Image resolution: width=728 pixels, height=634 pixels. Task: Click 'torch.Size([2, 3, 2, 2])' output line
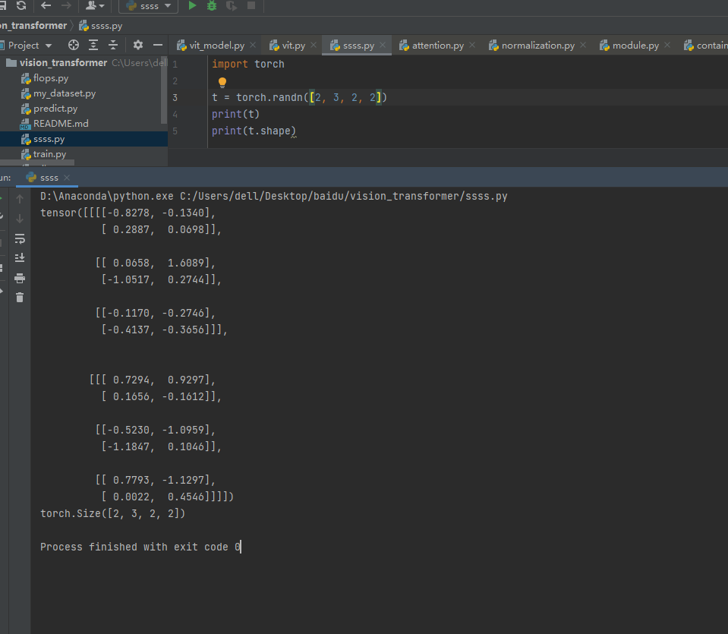tap(113, 514)
